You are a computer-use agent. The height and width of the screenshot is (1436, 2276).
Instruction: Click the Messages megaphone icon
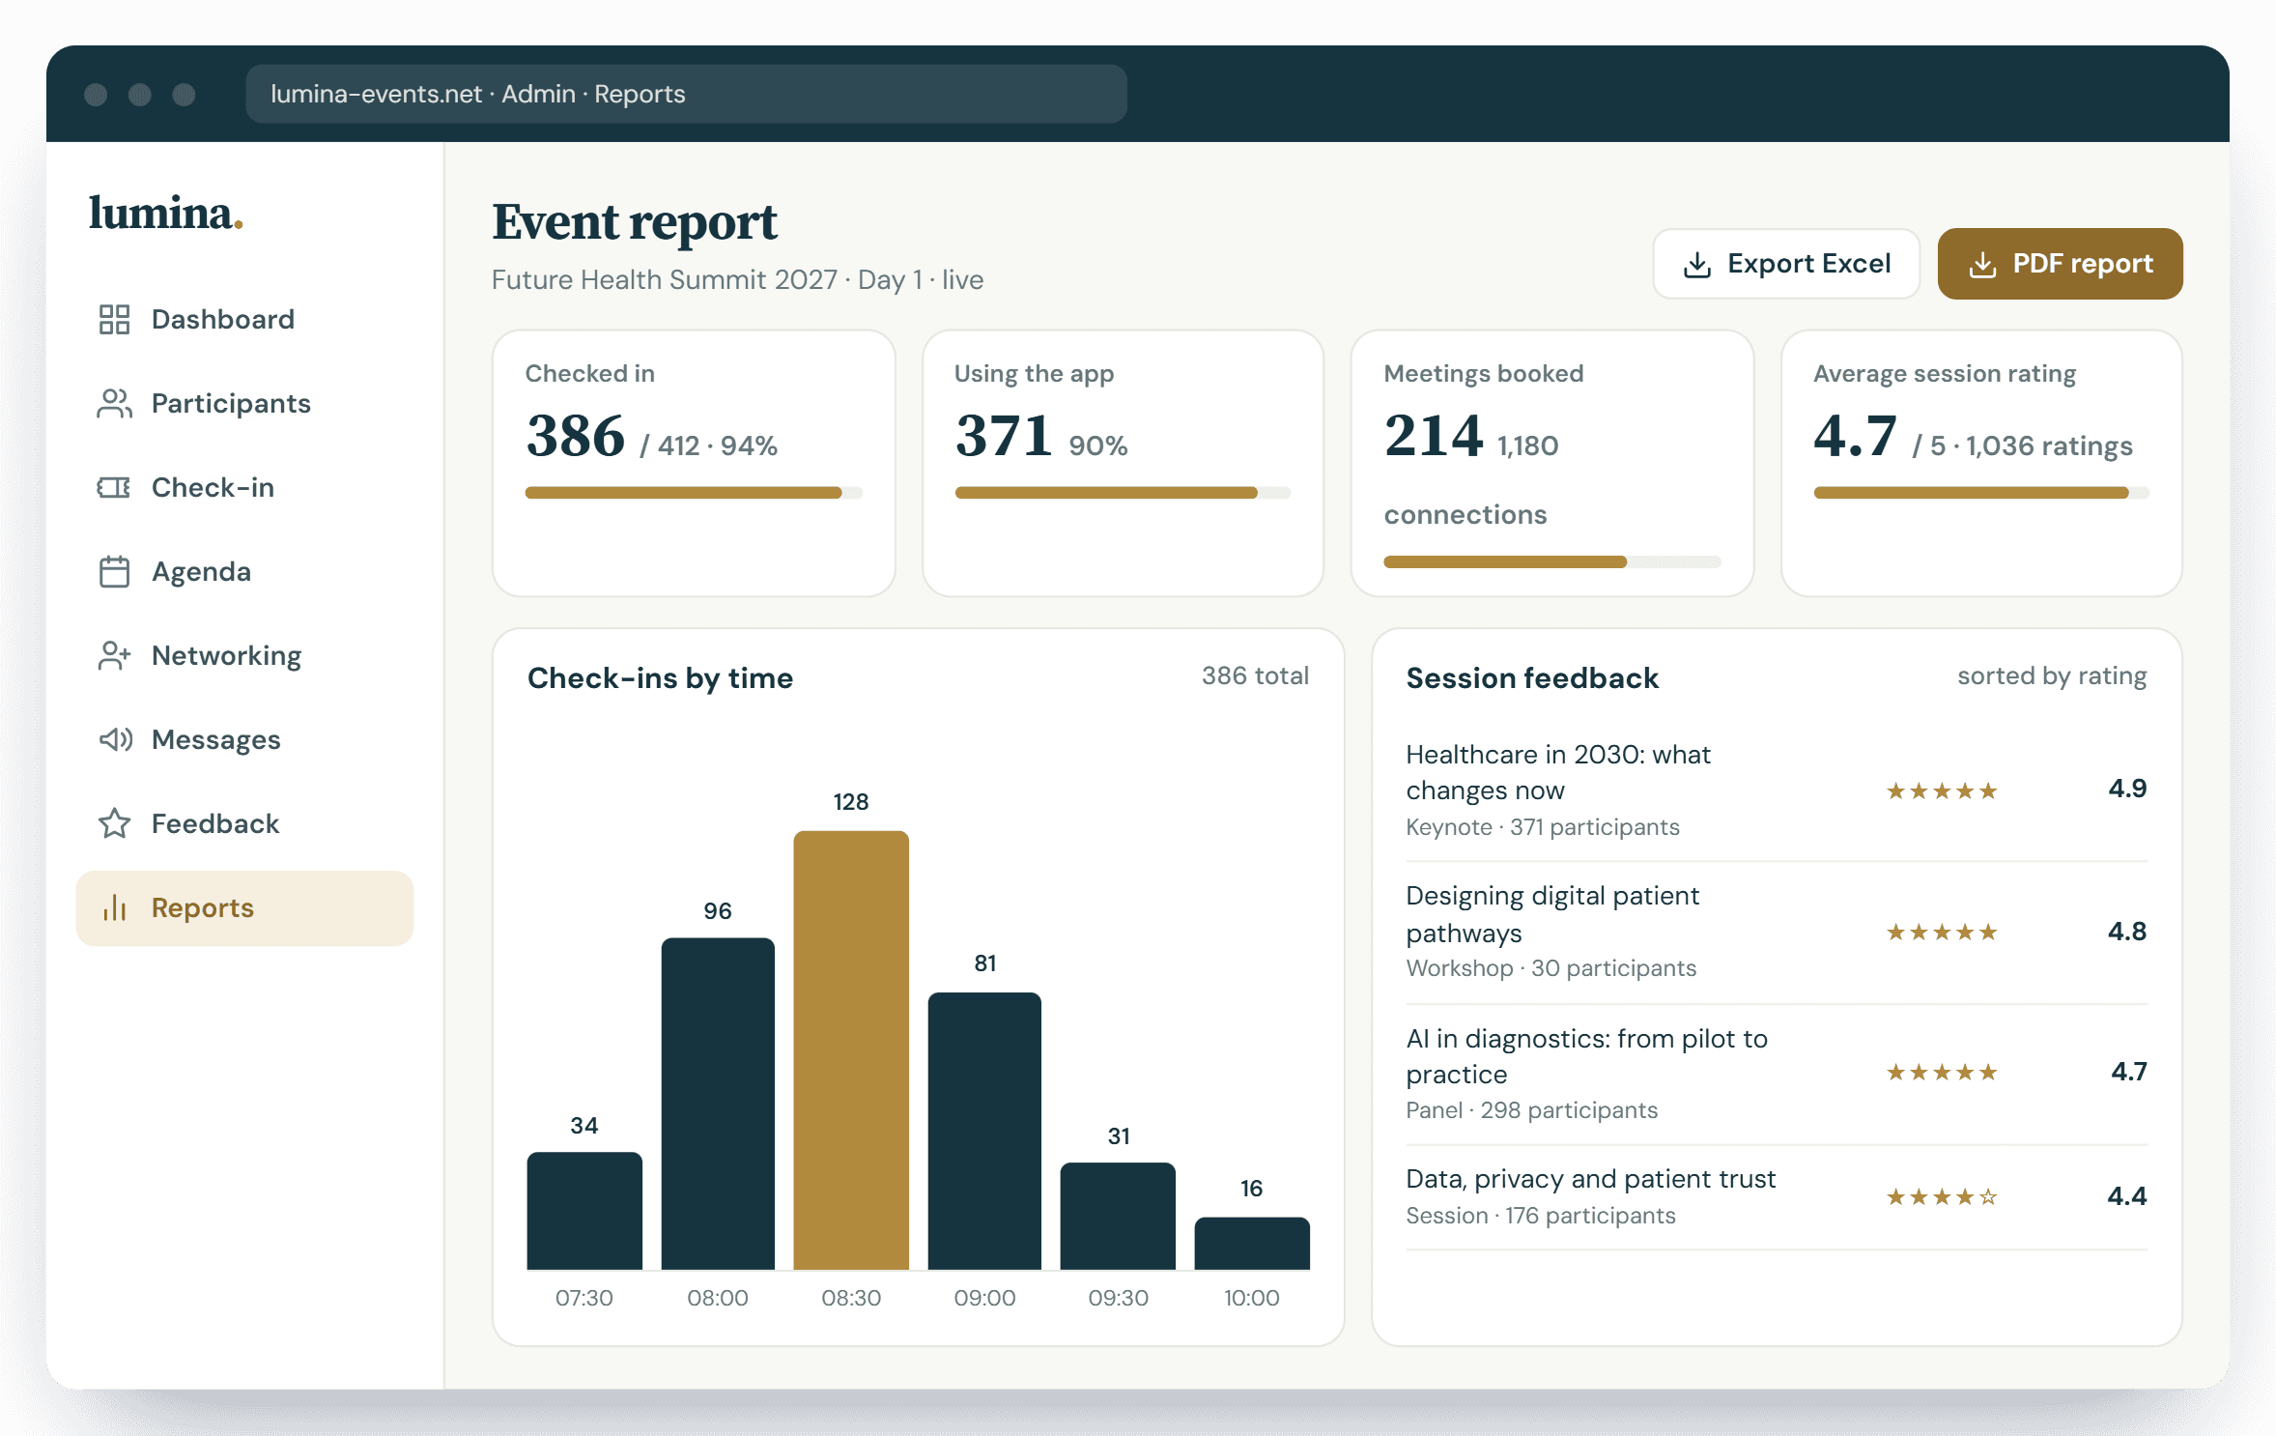pos(114,739)
